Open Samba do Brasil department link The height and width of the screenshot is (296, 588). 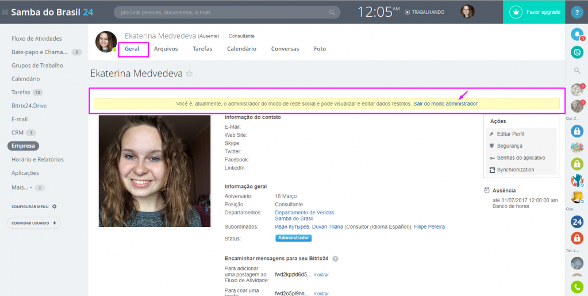click(294, 218)
